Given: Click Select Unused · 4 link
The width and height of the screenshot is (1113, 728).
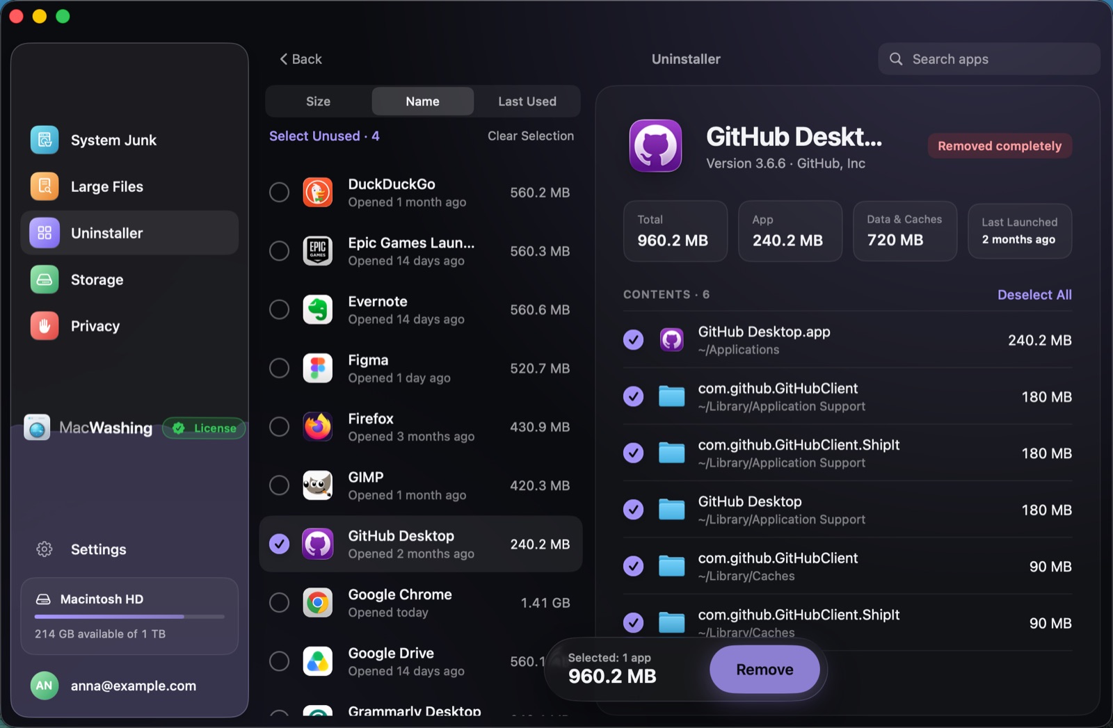Looking at the screenshot, I should click(x=324, y=136).
